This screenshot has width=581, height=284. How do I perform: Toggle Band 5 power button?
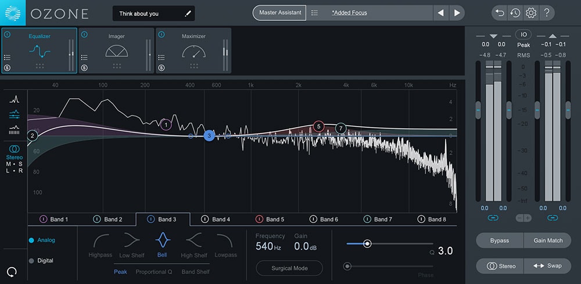(260, 220)
